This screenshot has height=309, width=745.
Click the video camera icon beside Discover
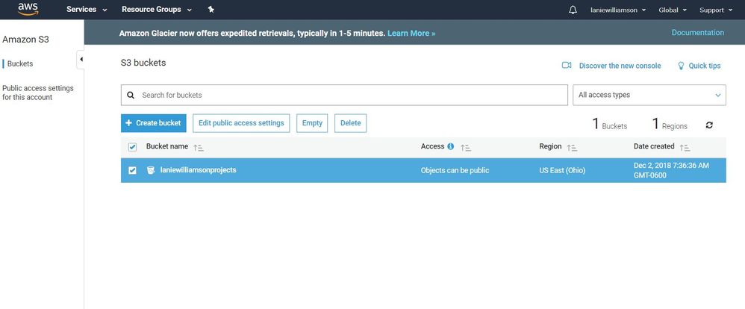coord(567,65)
